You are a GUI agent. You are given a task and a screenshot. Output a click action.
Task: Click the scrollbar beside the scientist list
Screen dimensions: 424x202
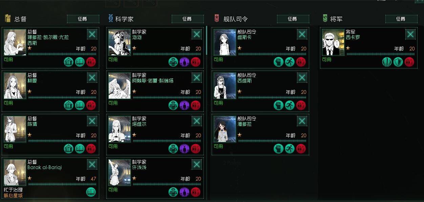pos(206,41)
